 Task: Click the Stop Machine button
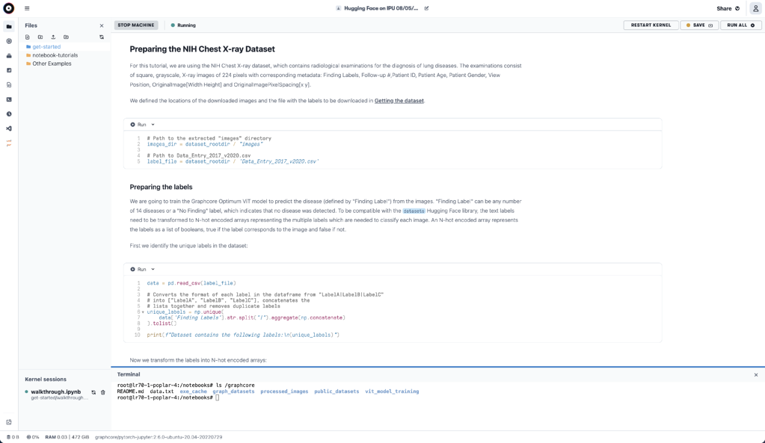click(136, 25)
